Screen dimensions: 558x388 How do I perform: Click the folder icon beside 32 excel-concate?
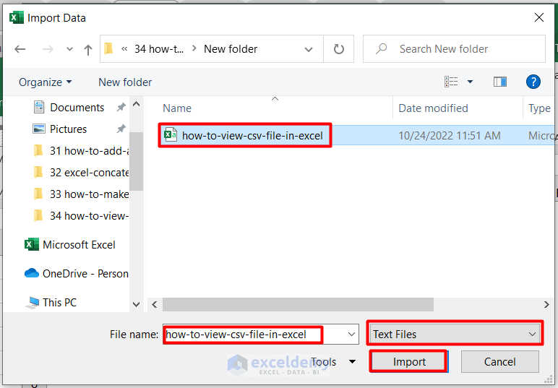38,173
